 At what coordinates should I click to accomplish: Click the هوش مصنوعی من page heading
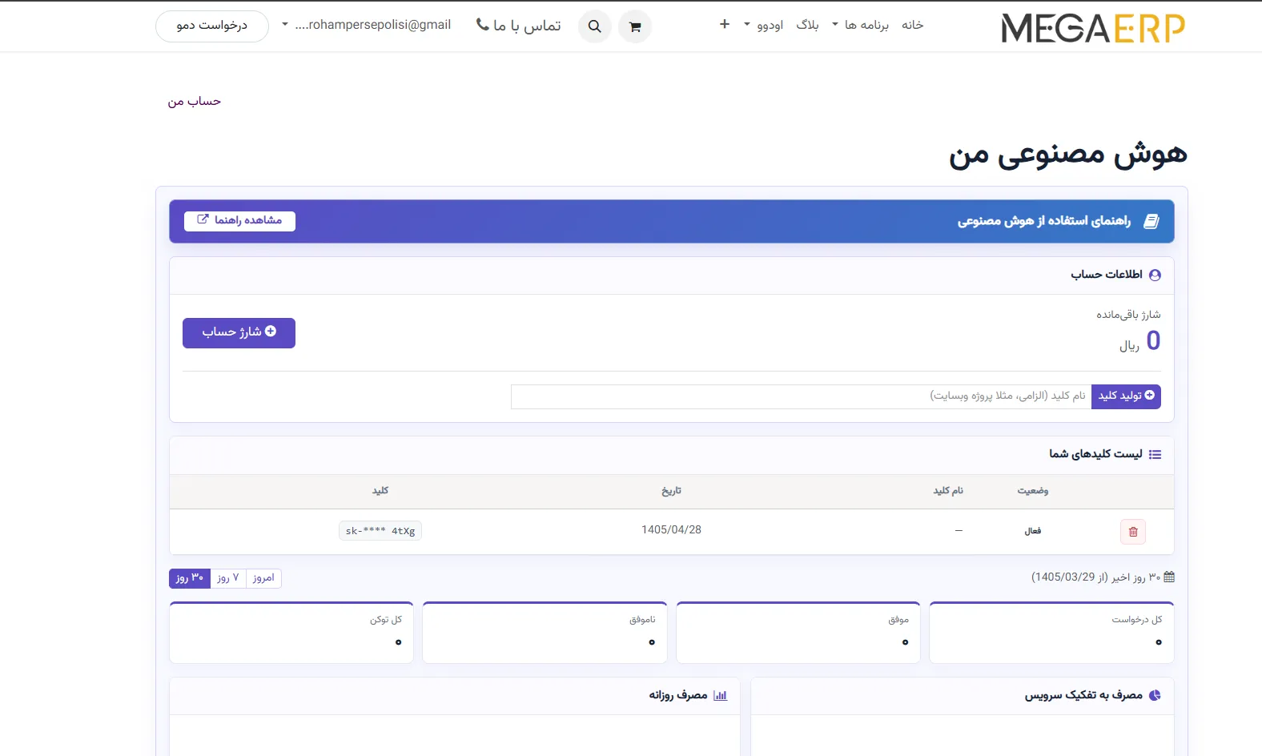pos(1068,155)
